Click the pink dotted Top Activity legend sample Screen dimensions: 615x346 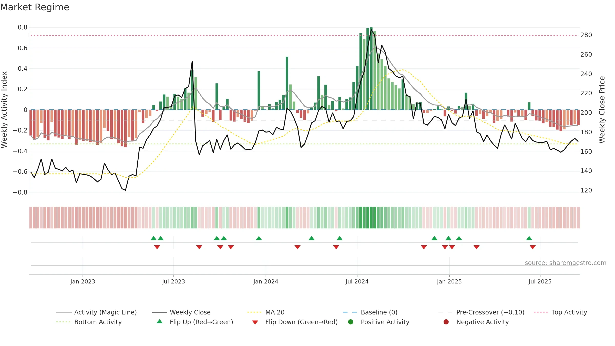[x=541, y=312]
